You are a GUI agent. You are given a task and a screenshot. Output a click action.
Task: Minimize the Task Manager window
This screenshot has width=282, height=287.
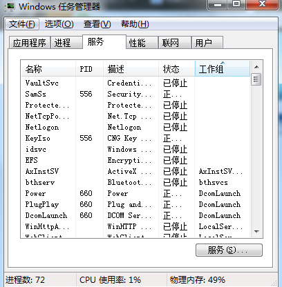pyautogui.click(x=217, y=4)
